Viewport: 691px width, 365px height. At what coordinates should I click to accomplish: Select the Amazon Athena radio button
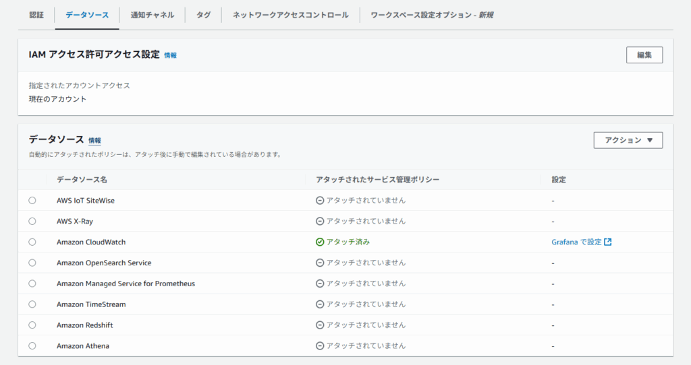[32, 345]
